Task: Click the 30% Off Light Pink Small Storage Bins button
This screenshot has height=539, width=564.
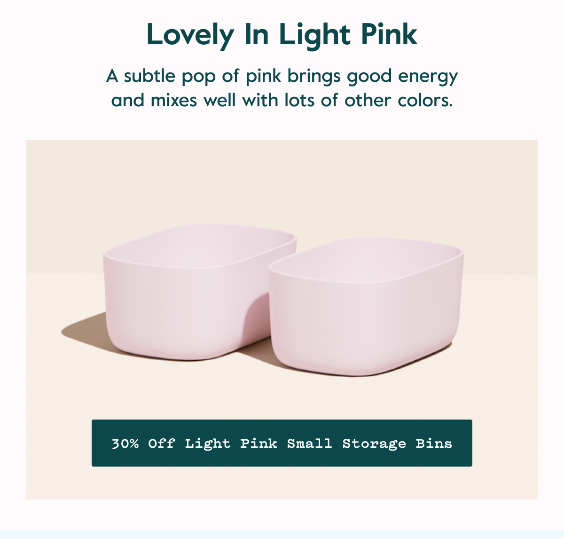Action: (282, 443)
